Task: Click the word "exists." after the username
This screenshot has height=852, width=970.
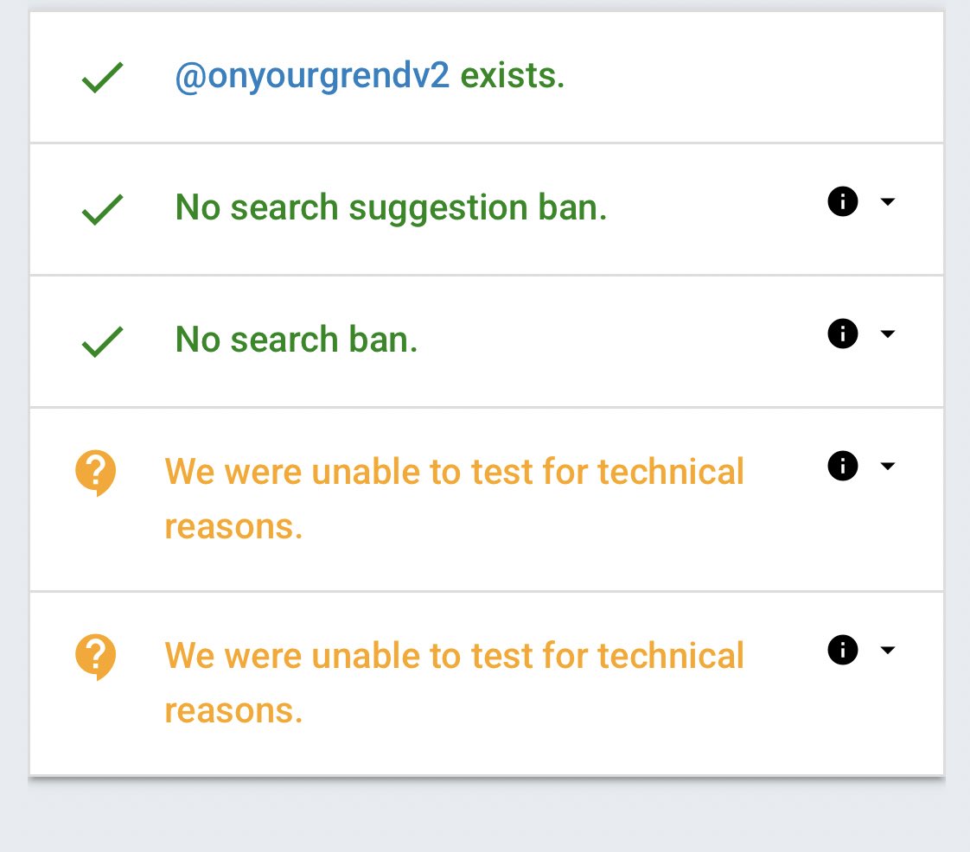Action: (x=512, y=77)
